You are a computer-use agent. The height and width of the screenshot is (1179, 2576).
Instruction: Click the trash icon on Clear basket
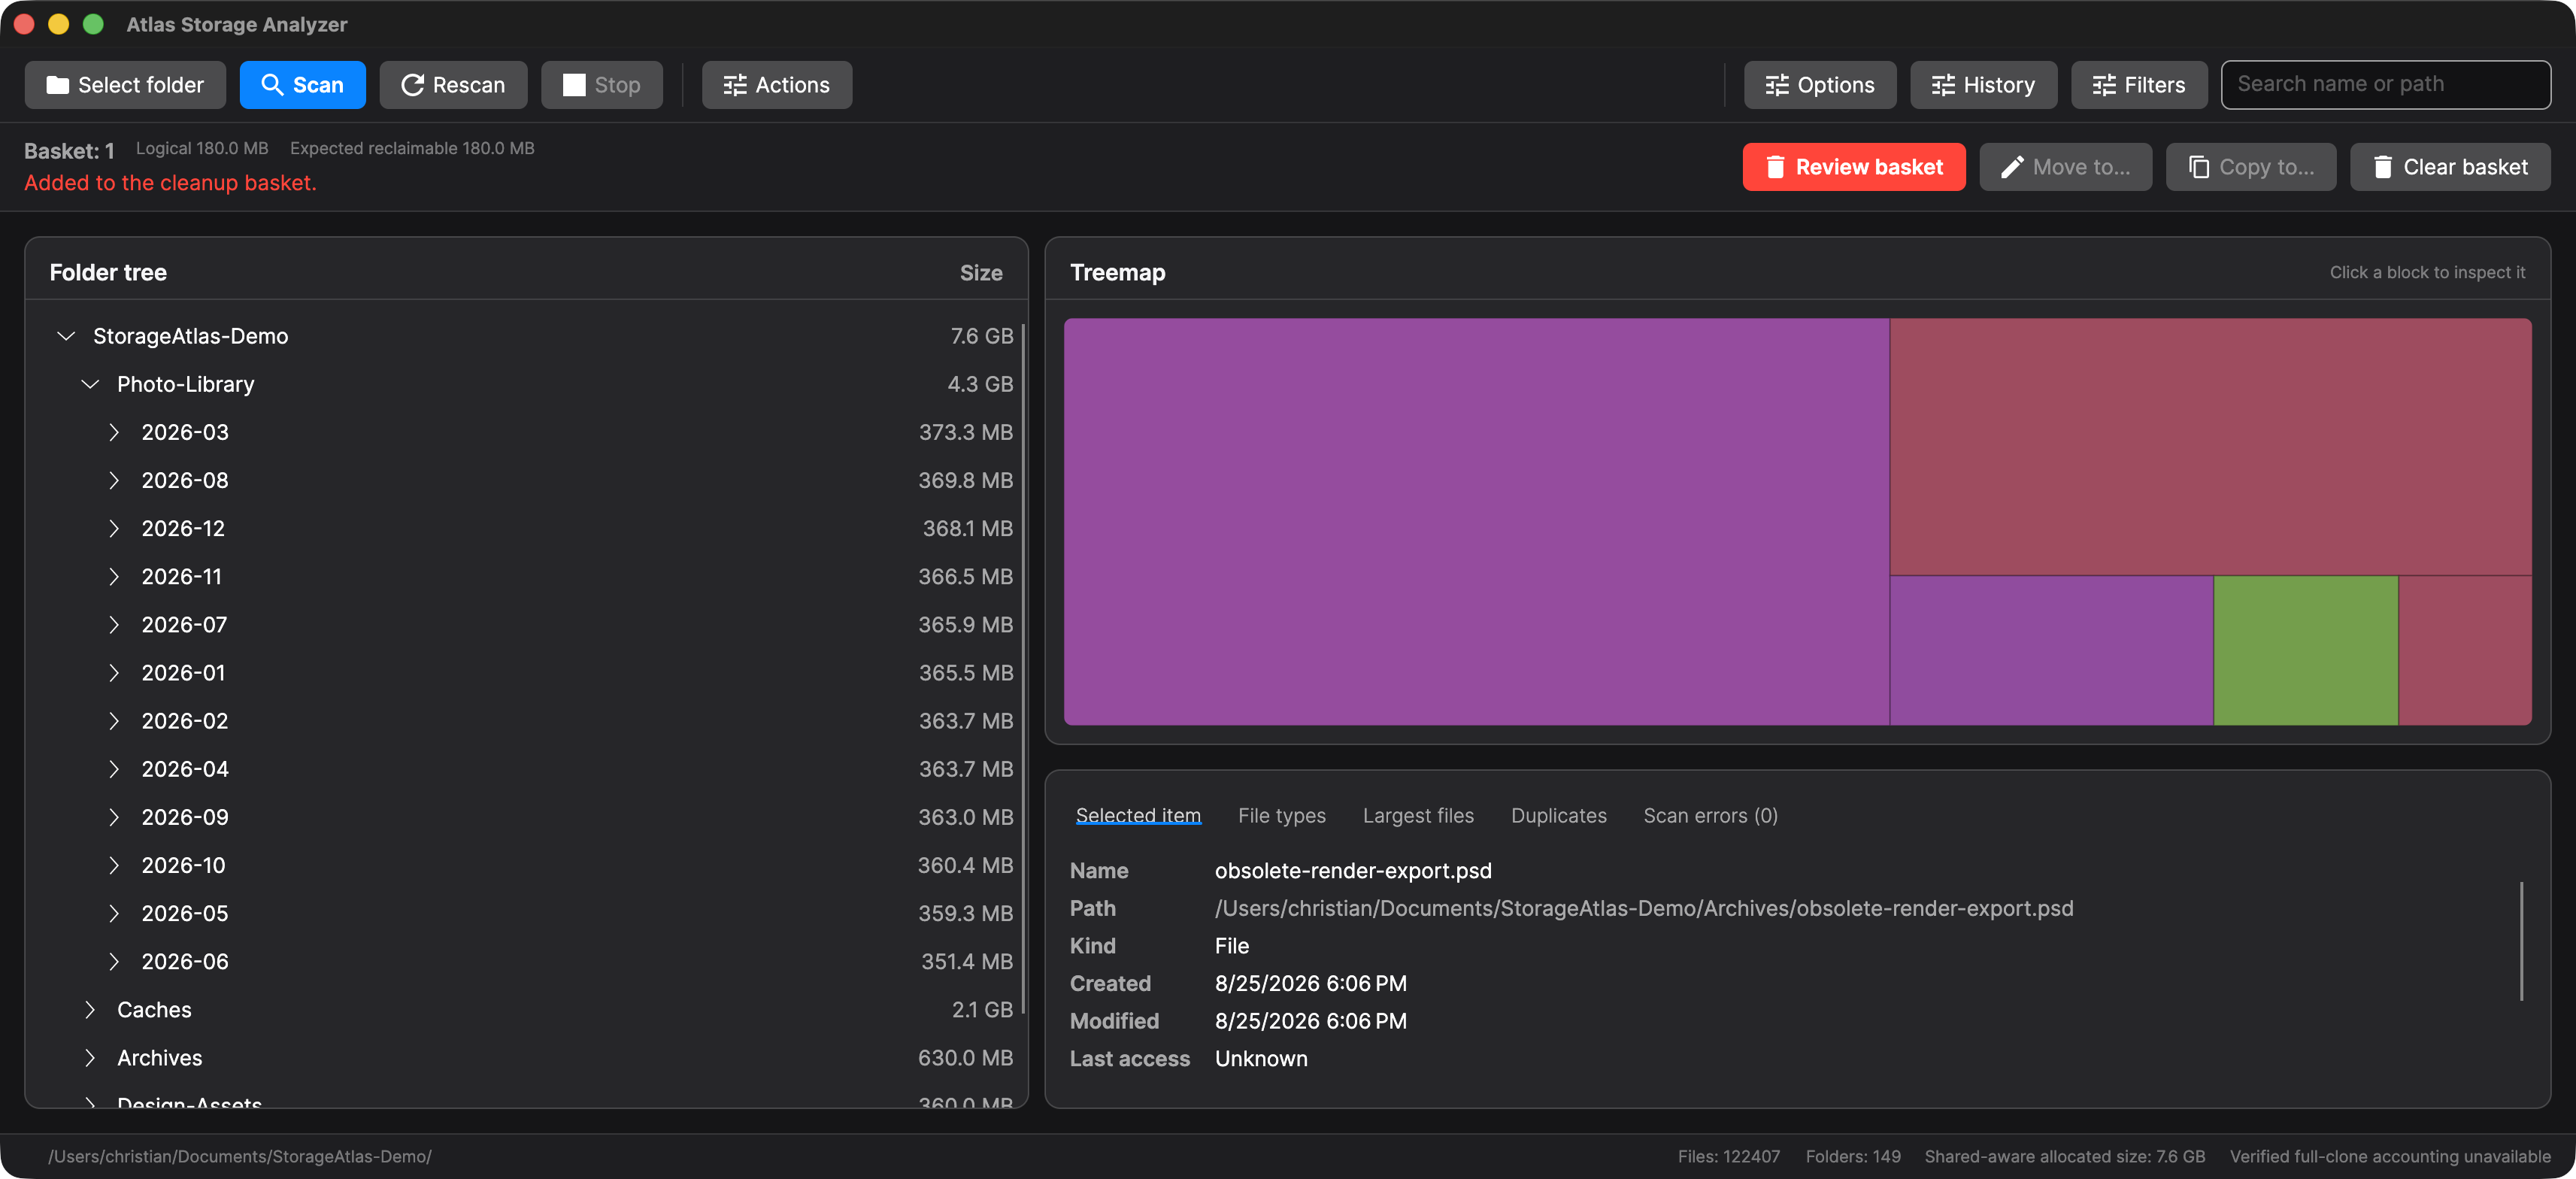point(2382,167)
